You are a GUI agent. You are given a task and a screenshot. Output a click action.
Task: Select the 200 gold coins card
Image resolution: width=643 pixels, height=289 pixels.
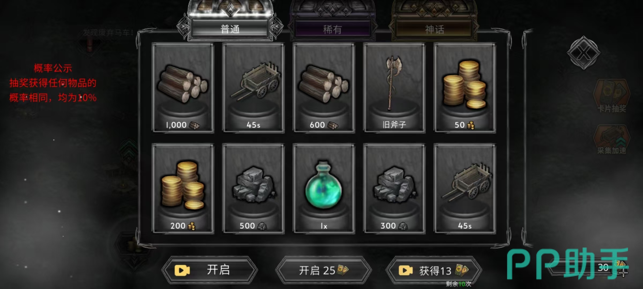(183, 189)
